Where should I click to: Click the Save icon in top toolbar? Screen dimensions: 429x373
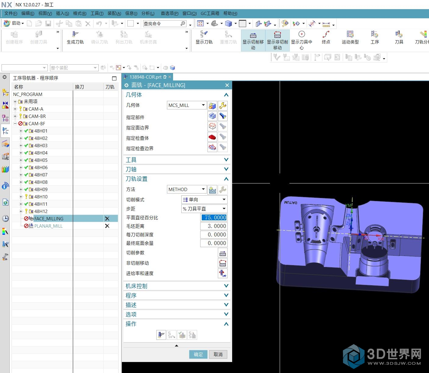point(48,23)
